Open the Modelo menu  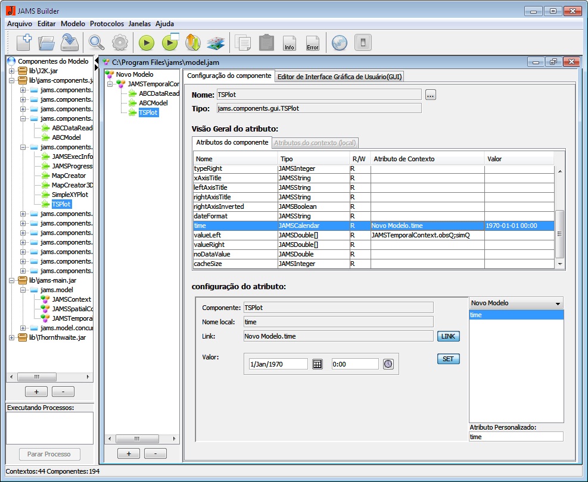pos(73,24)
